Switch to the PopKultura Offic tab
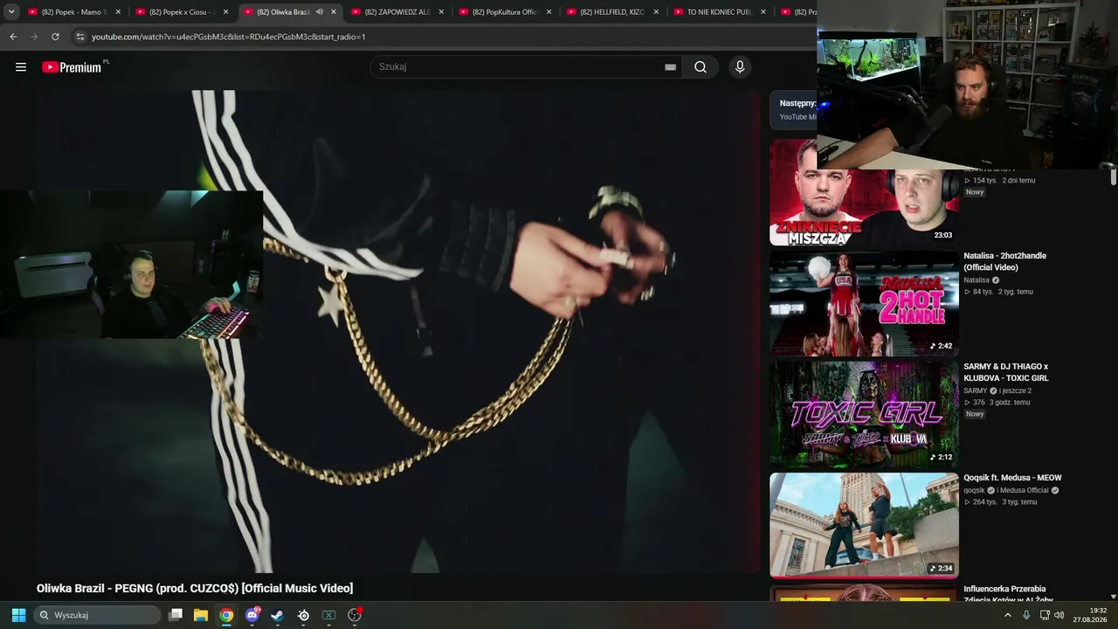Image resolution: width=1118 pixels, height=629 pixels. tap(504, 12)
